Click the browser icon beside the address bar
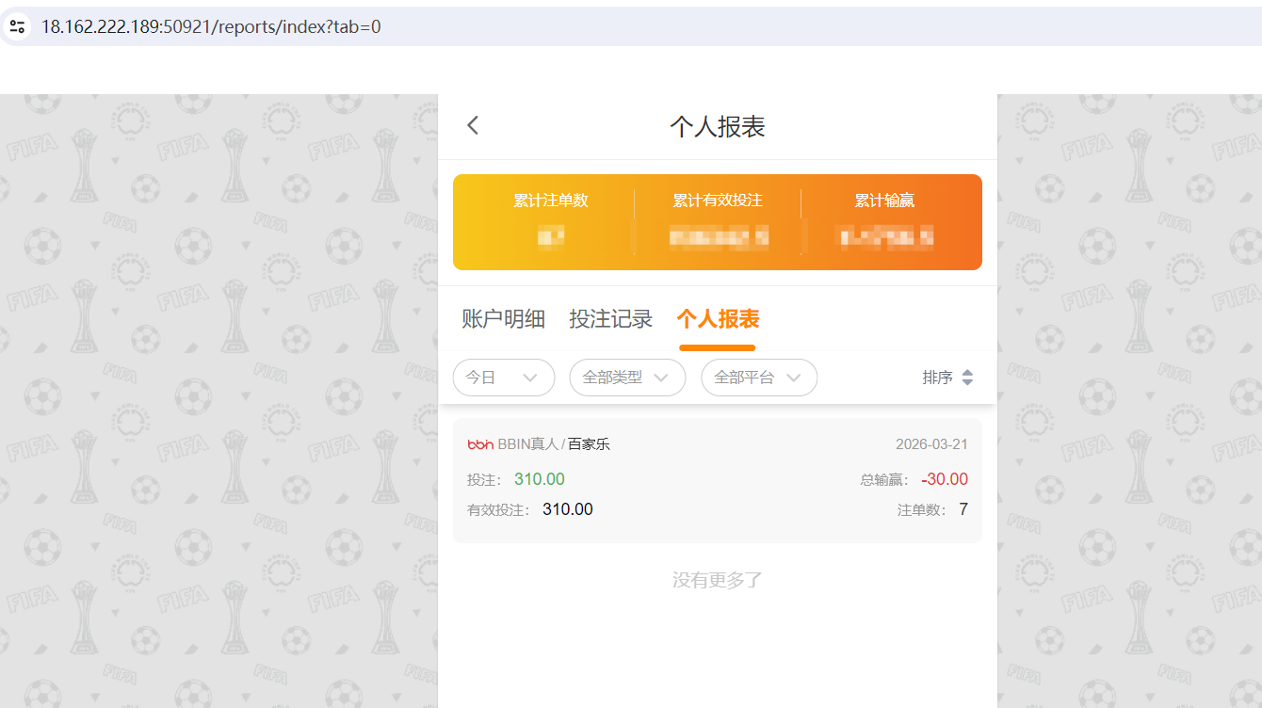The image size is (1262, 708). (x=17, y=25)
